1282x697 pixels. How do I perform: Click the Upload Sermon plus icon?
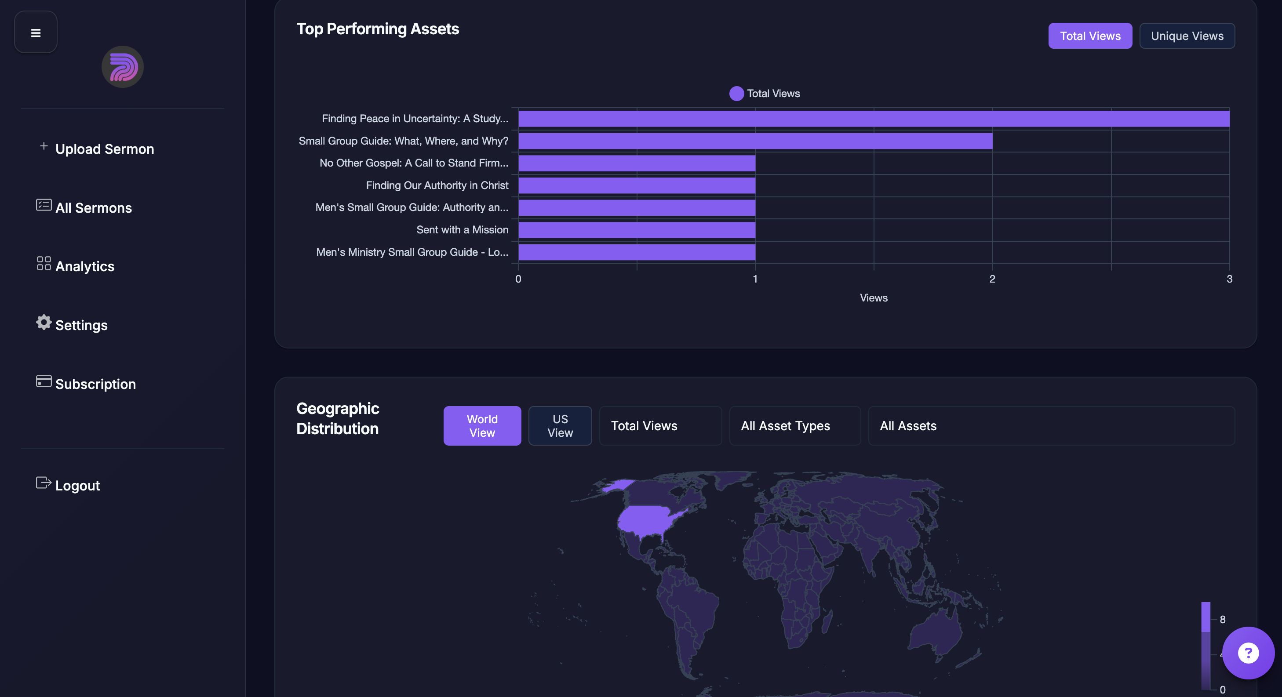pyautogui.click(x=44, y=146)
